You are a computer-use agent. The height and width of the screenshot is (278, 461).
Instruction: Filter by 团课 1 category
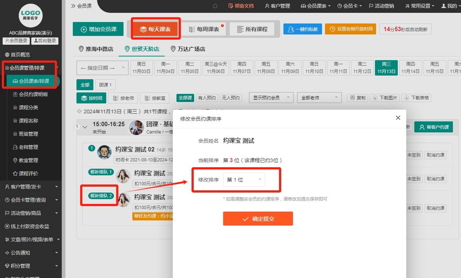(106, 85)
